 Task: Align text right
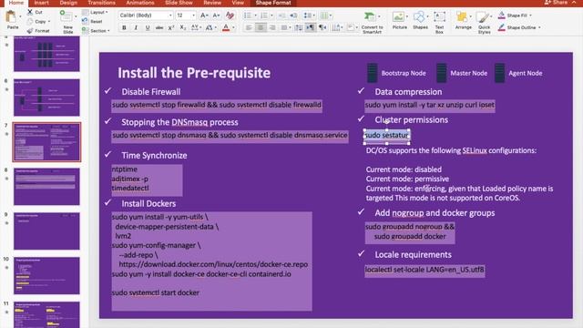point(272,28)
